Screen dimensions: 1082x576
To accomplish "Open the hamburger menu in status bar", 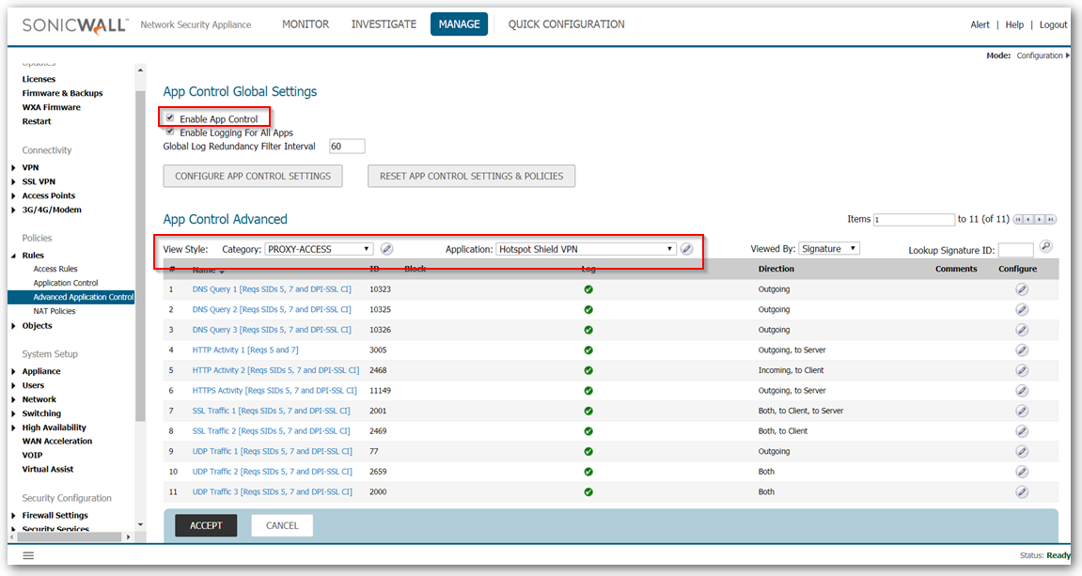I will tap(28, 555).
